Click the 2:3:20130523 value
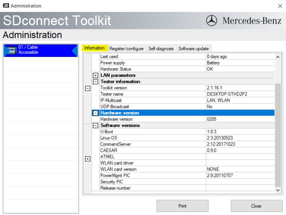This screenshot has height=215, width=286. [219, 138]
